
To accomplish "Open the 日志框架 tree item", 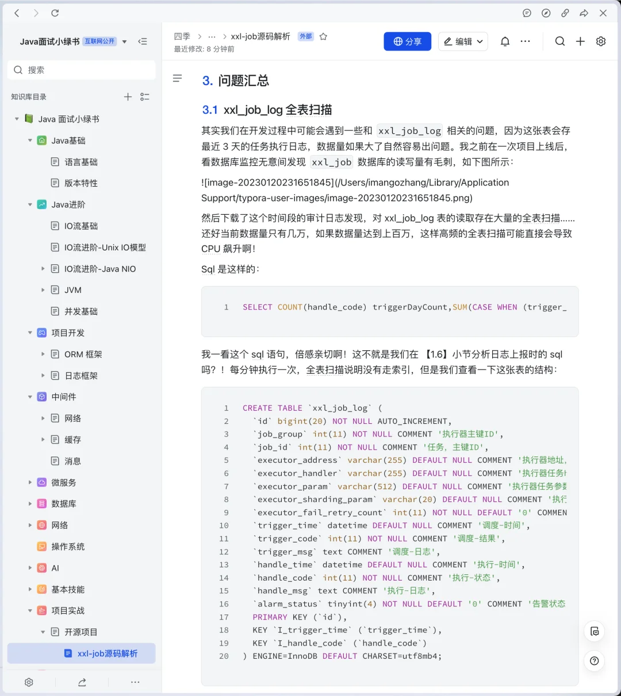I will tap(81, 376).
